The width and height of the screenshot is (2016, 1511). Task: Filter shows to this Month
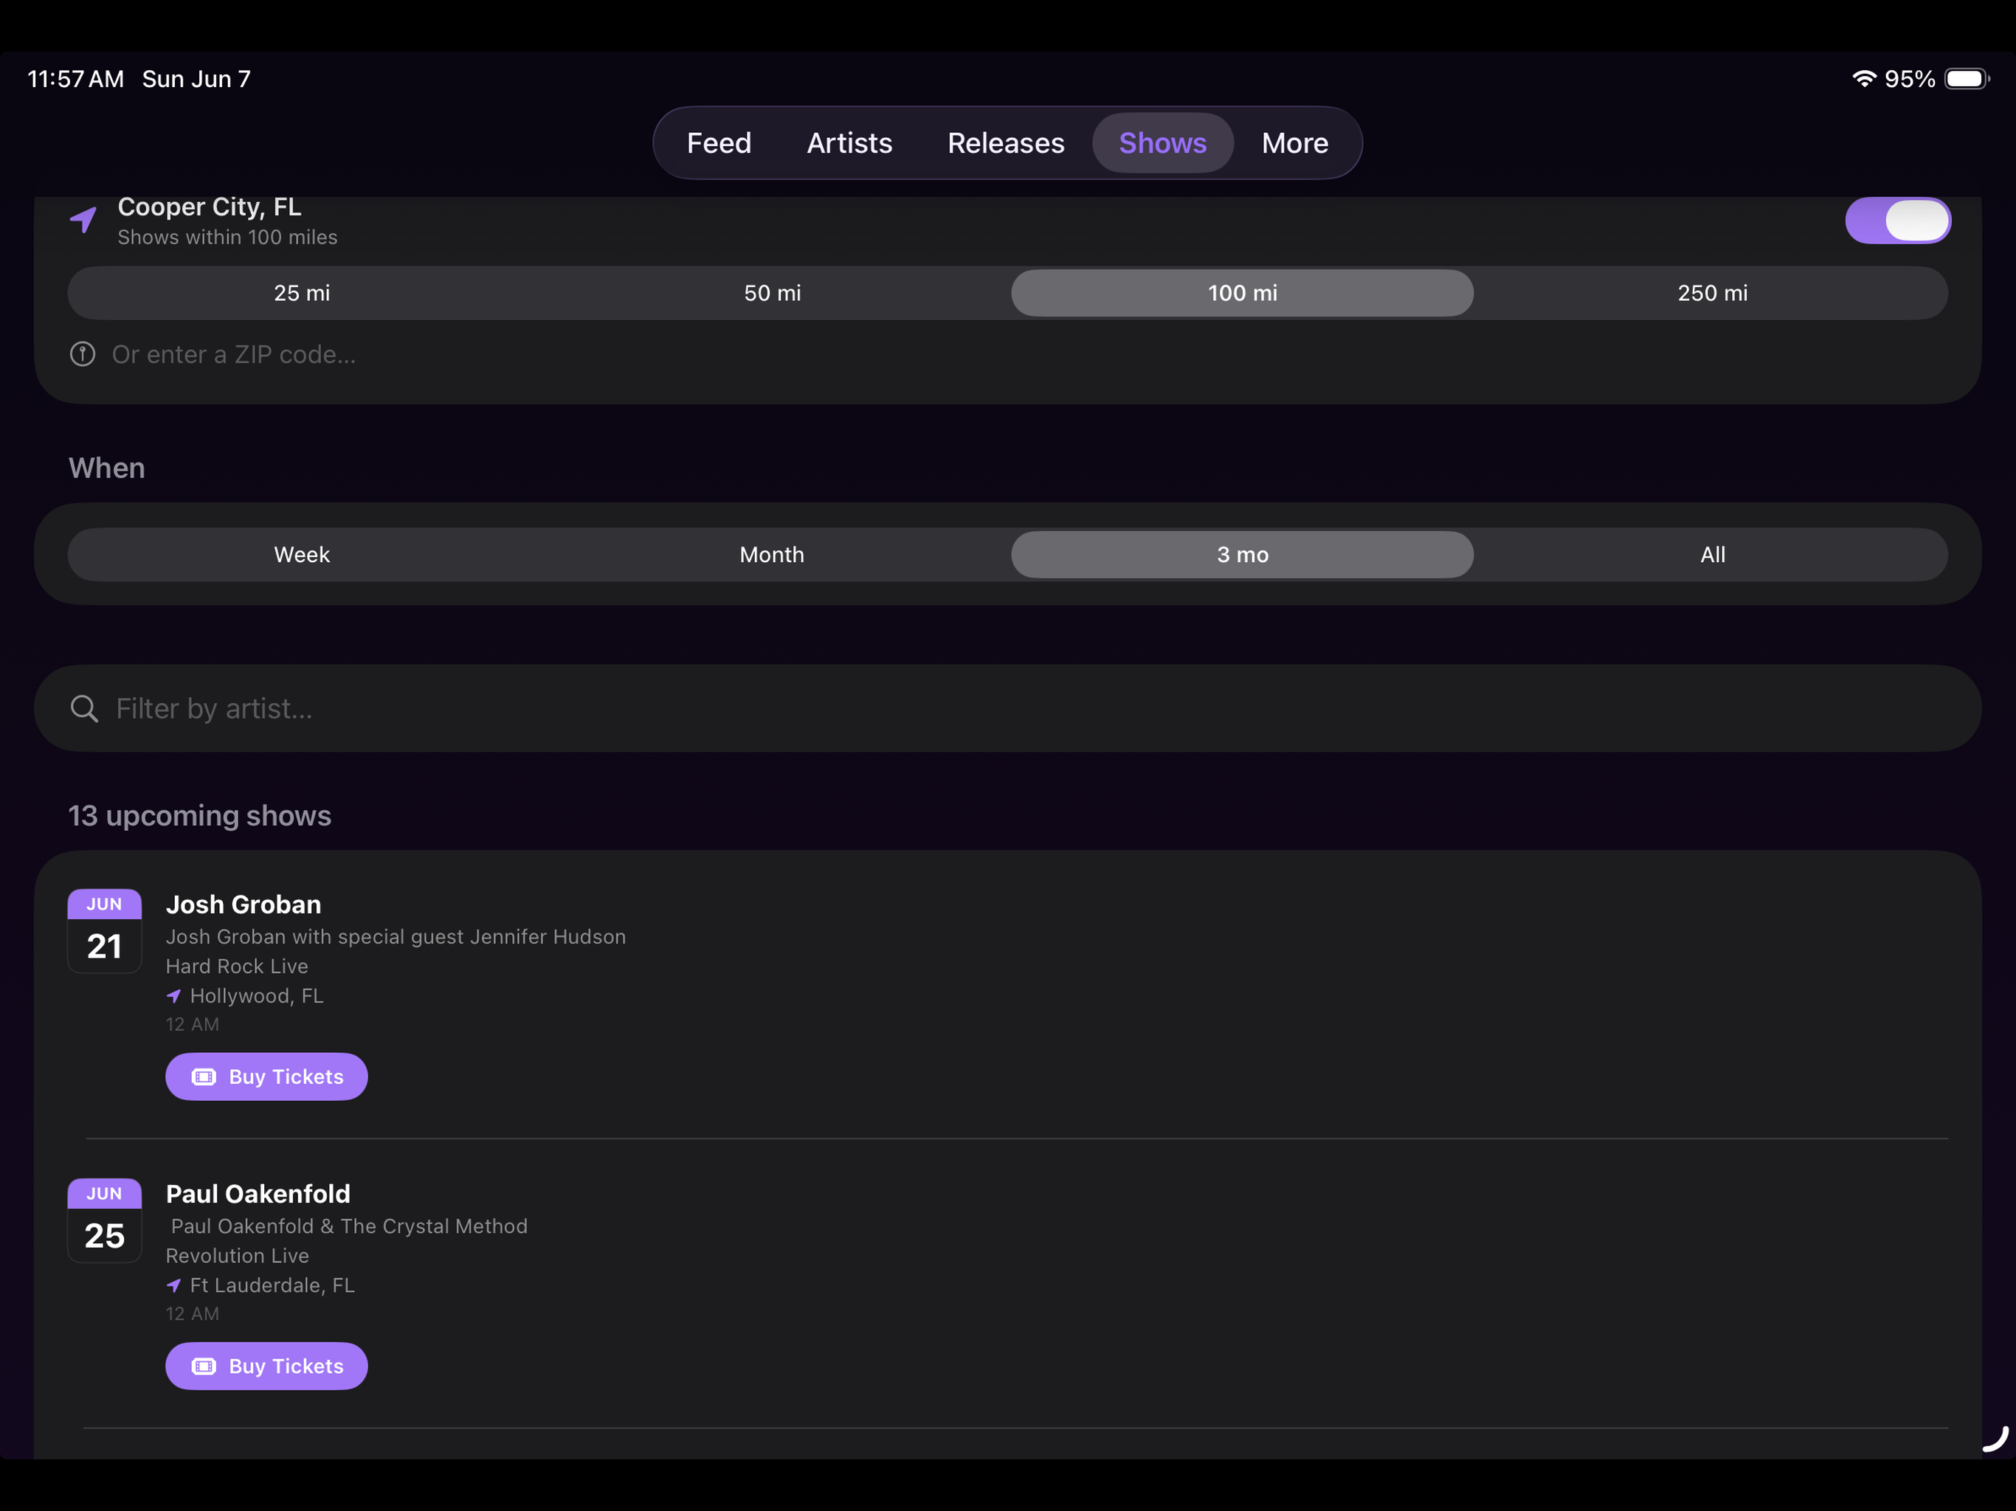click(x=772, y=555)
